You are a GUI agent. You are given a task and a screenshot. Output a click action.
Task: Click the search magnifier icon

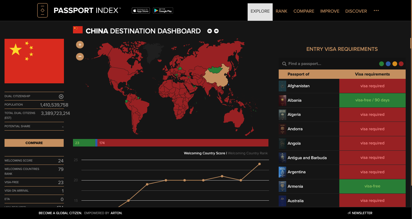click(284, 64)
